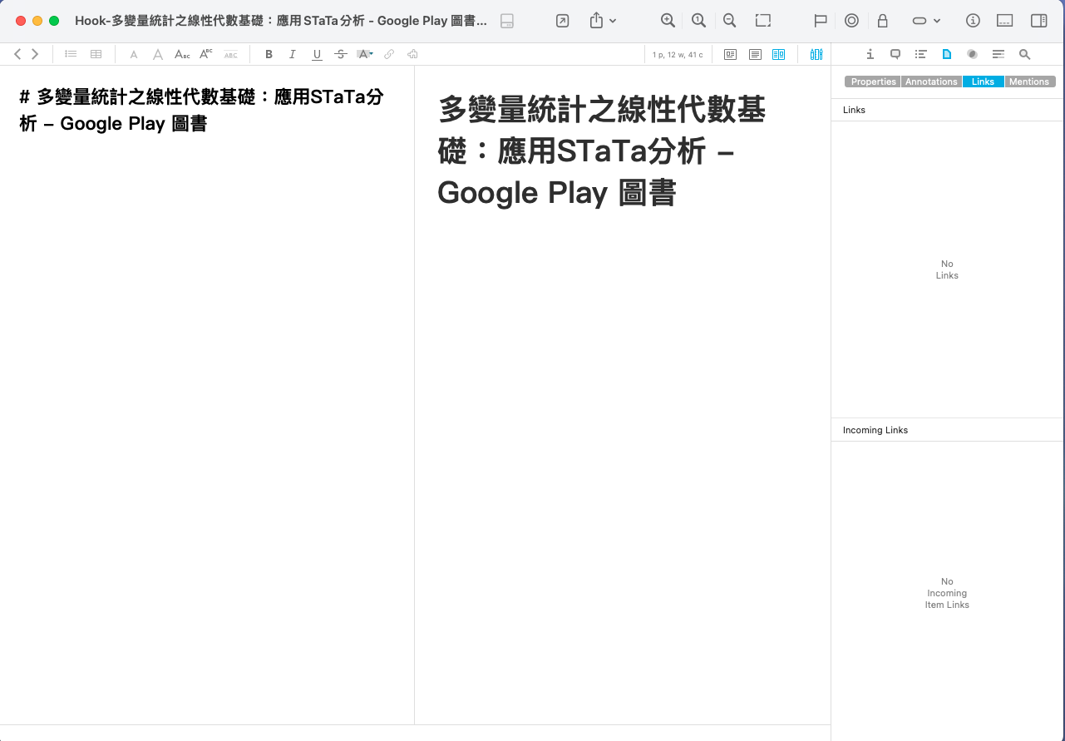Open document in external application
Viewport: 1065px width, 741px height.
[563, 21]
